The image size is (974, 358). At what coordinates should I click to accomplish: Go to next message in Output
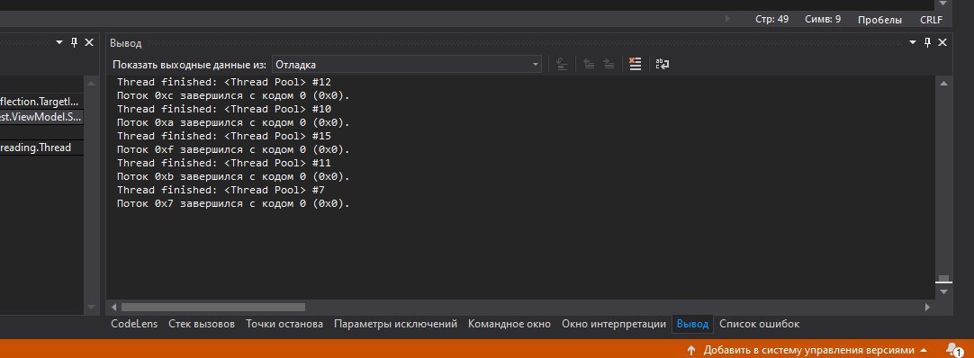[x=609, y=64]
